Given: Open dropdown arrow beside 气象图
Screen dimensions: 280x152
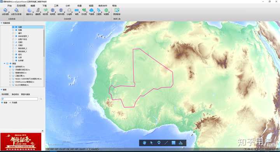Looking at the screenshot, I should pos(94,12).
